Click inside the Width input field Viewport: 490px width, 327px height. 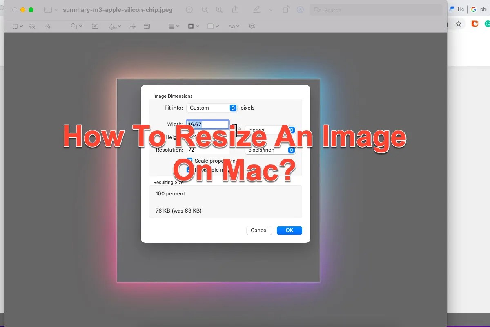click(x=207, y=124)
